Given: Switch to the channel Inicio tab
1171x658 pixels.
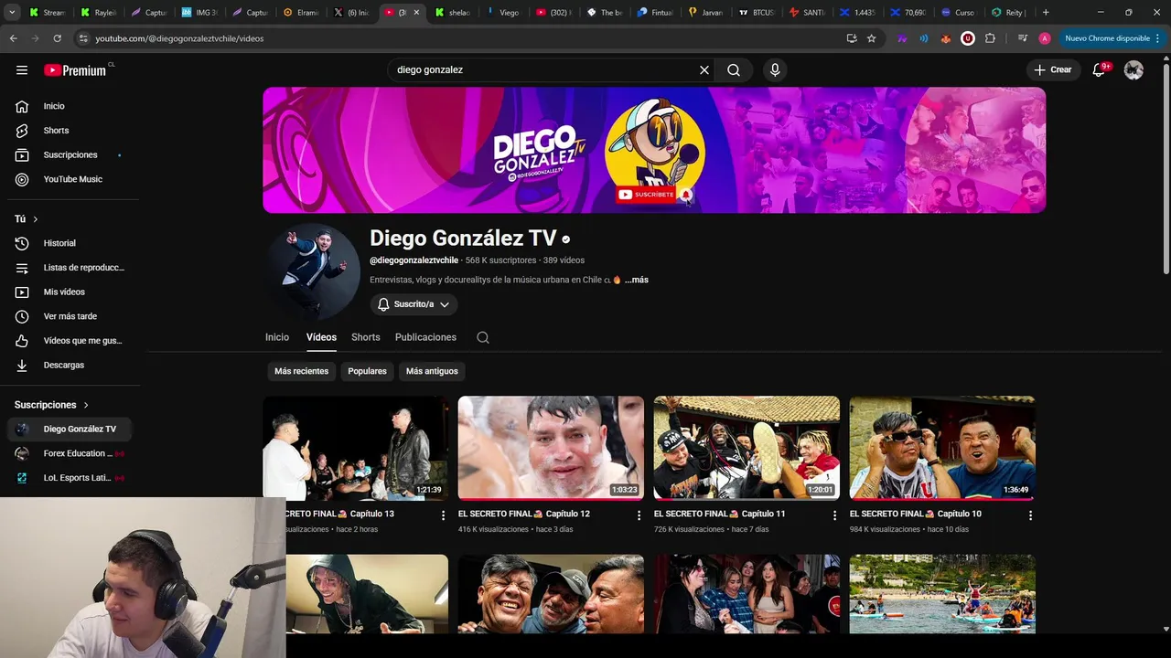Looking at the screenshot, I should click(x=277, y=337).
